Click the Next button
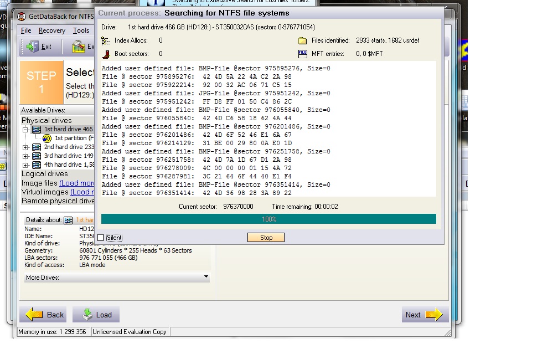This screenshot has width=558, height=349. click(x=425, y=315)
